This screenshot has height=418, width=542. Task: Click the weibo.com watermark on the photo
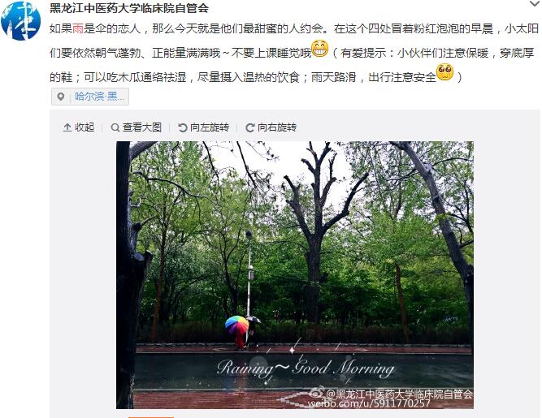point(369,403)
